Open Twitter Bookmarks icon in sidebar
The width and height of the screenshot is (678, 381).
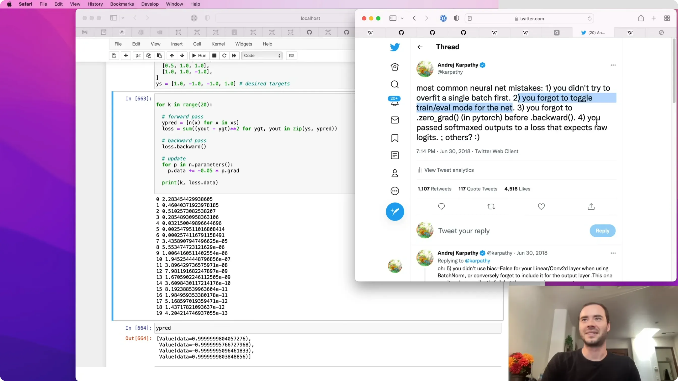point(394,138)
